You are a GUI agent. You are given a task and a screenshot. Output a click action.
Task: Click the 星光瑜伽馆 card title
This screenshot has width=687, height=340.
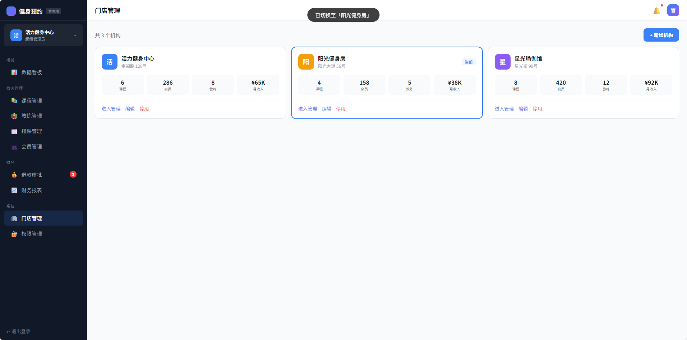tap(528, 58)
